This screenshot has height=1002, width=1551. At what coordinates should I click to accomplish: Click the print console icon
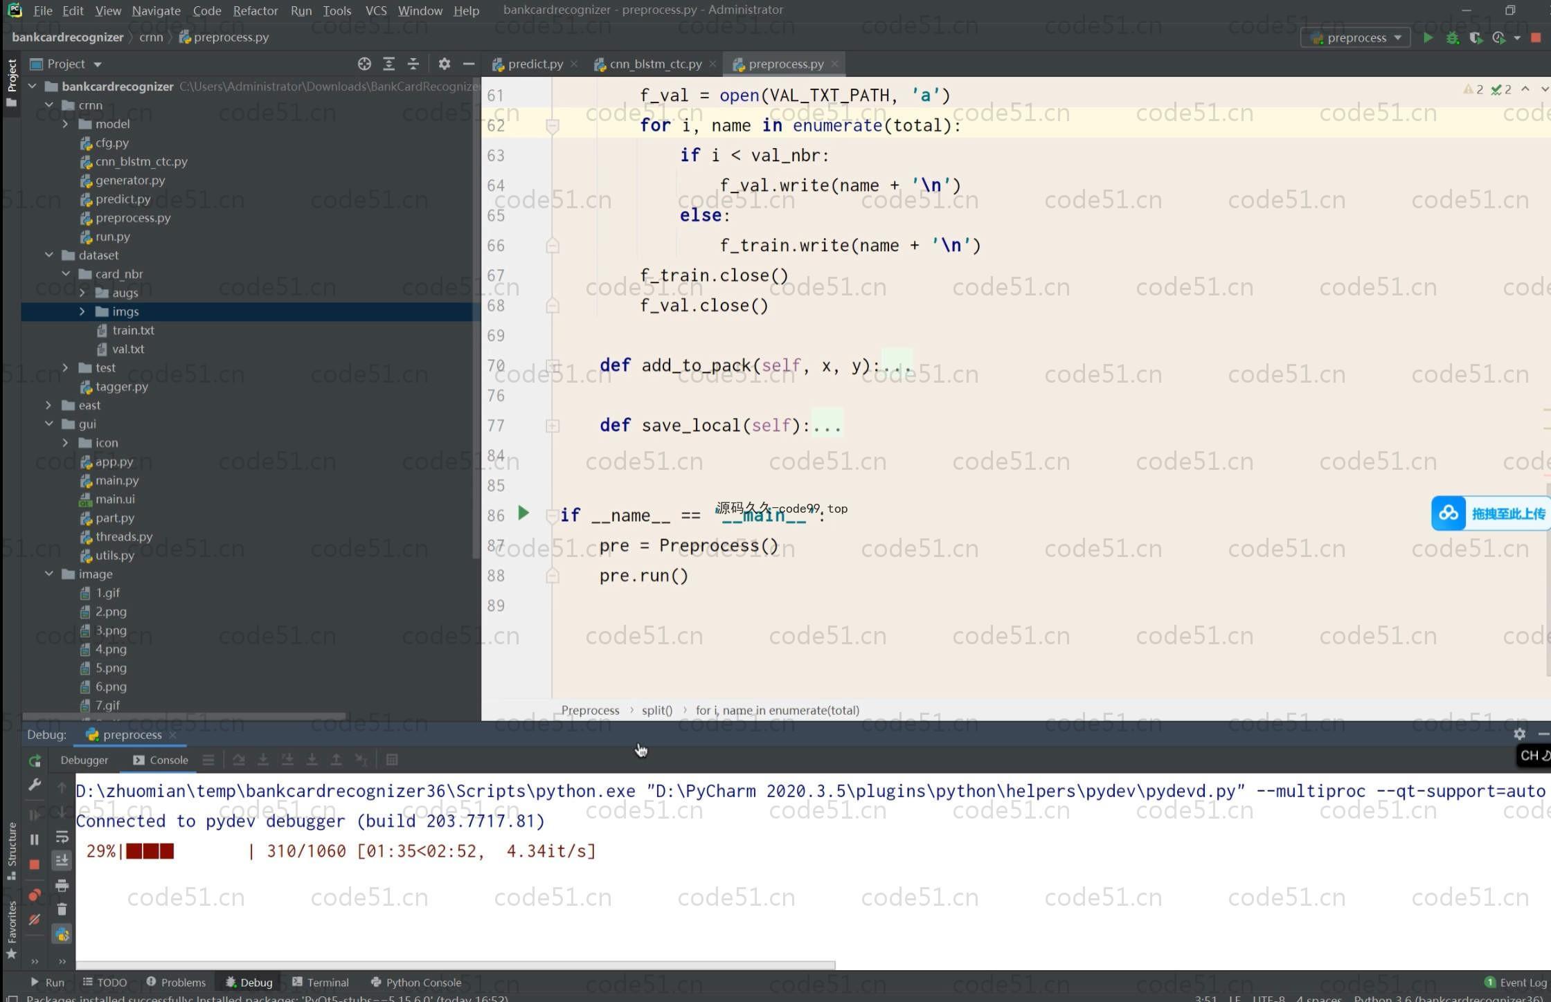[62, 885]
